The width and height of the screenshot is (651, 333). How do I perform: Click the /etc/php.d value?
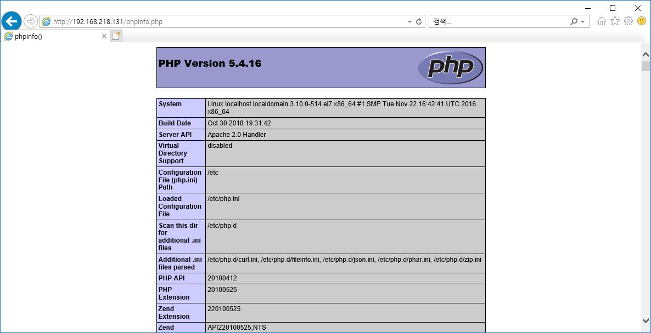coord(222,225)
